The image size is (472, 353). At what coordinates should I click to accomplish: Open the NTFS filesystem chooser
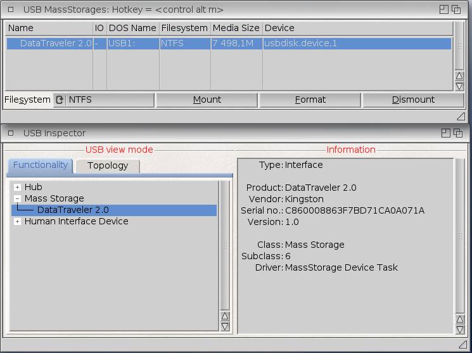pyautogui.click(x=109, y=99)
